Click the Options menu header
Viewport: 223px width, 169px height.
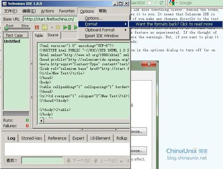(x=87, y=11)
